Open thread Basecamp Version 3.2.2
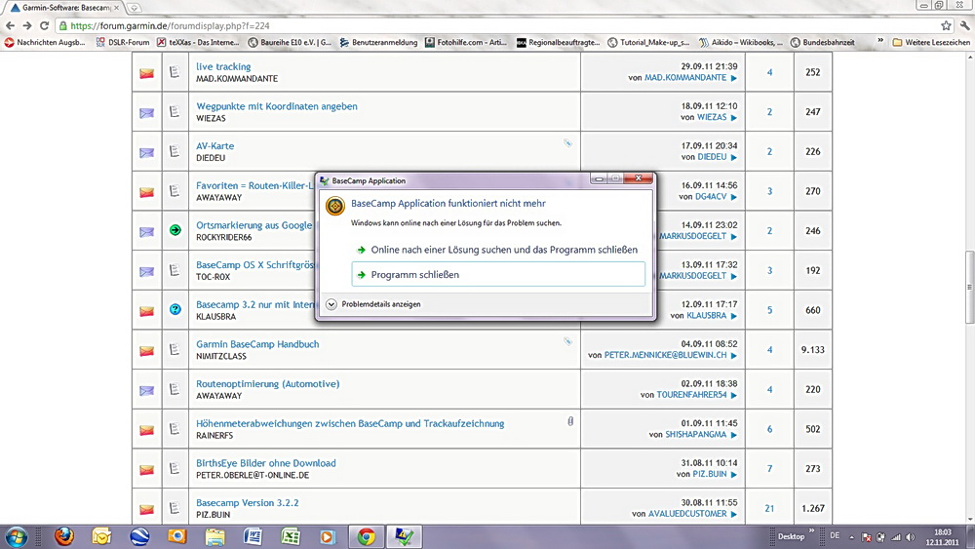 (248, 502)
